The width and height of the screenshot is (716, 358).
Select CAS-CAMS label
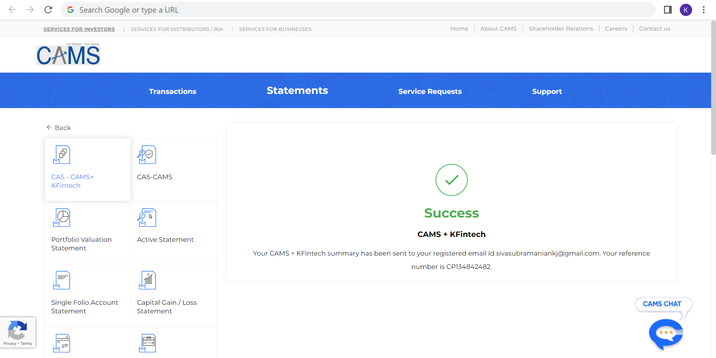coord(154,177)
